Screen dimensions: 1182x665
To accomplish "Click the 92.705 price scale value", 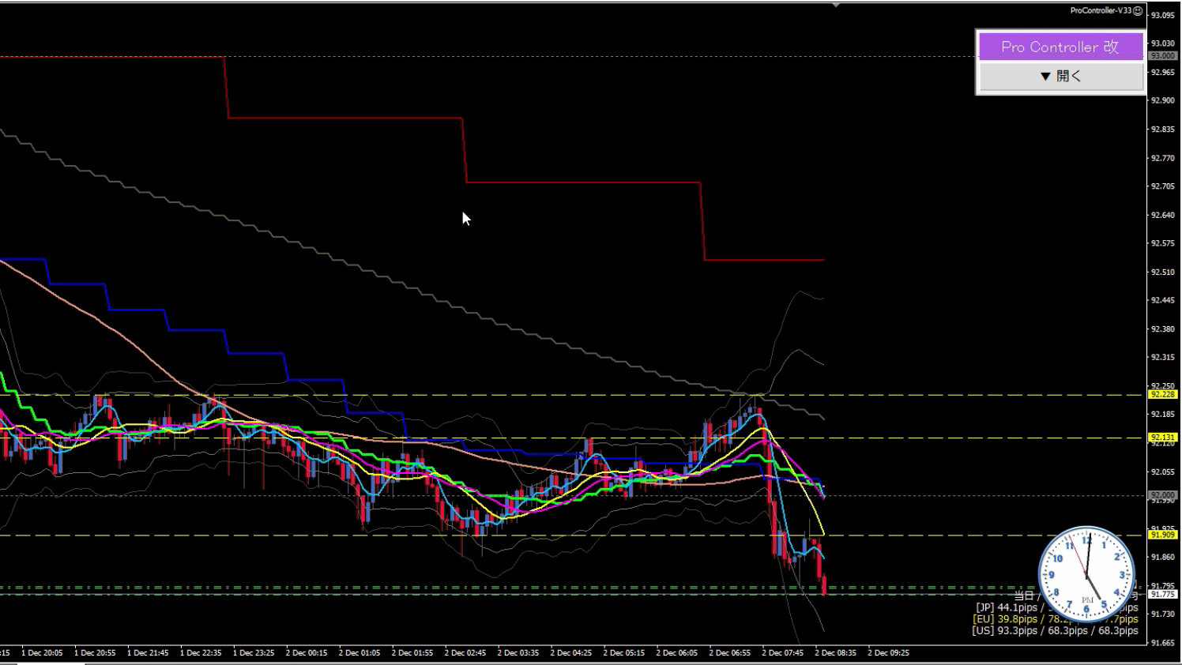I will 1163,186.
